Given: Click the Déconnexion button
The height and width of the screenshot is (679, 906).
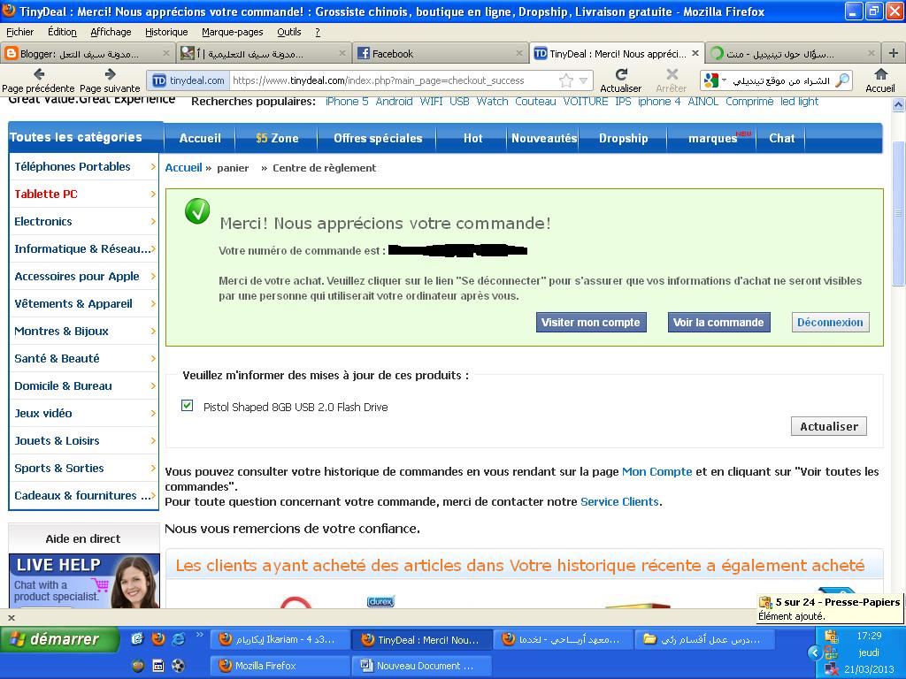Looking at the screenshot, I should click(x=830, y=322).
